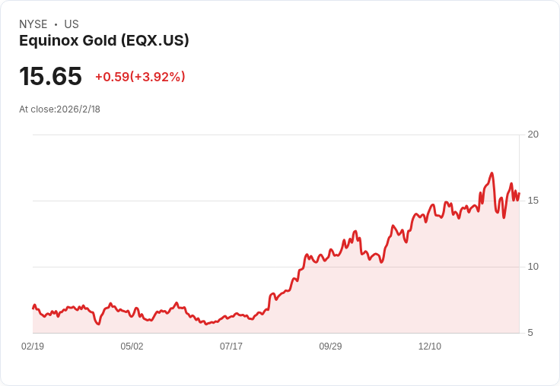Click the 15.65 current price

(x=50, y=76)
